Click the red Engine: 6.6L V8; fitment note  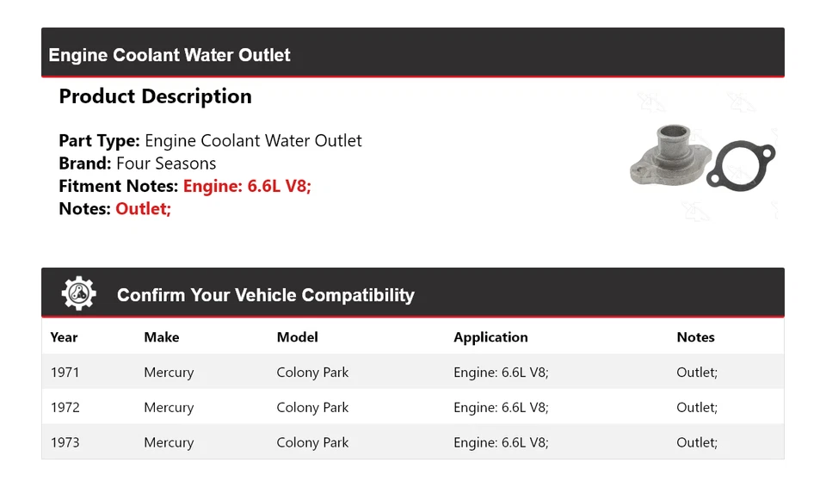click(x=247, y=186)
